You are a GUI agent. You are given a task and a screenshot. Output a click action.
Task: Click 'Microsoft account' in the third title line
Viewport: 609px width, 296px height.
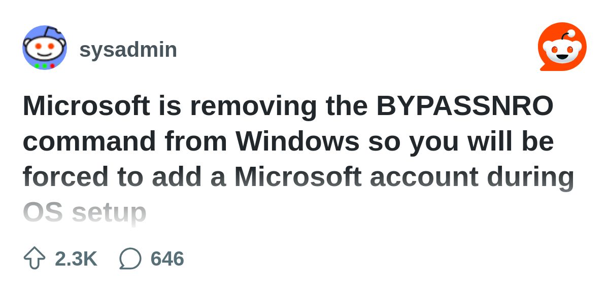point(356,177)
